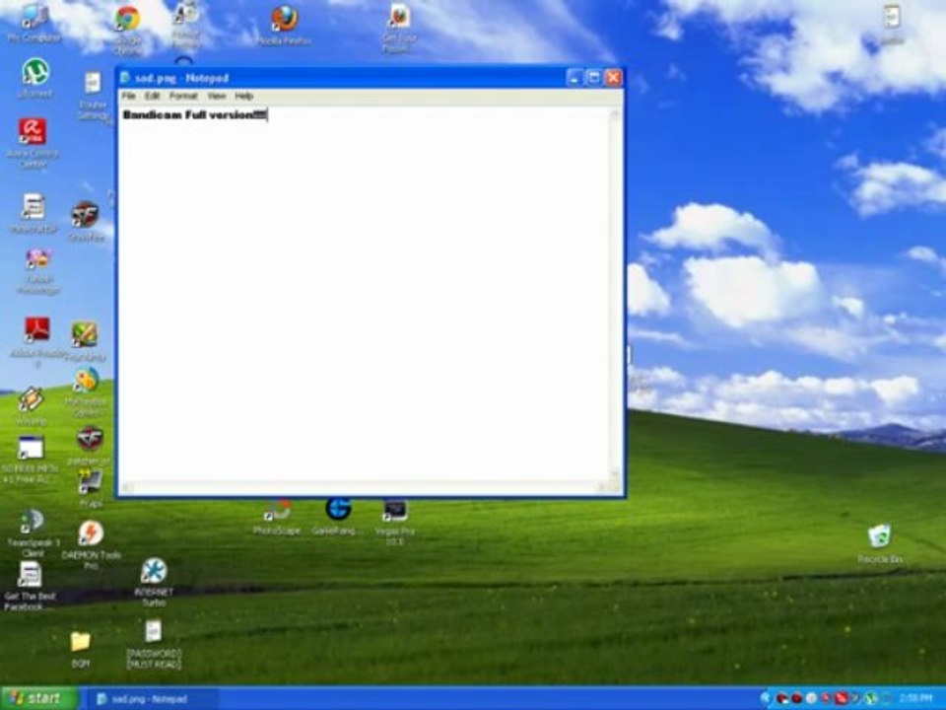The image size is (946, 710).
Task: Click the Notepad vertical scrollbar up arrow
Action: 615,114
